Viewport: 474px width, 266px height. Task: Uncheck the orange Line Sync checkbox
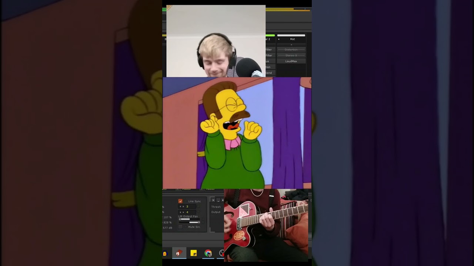pos(180,201)
